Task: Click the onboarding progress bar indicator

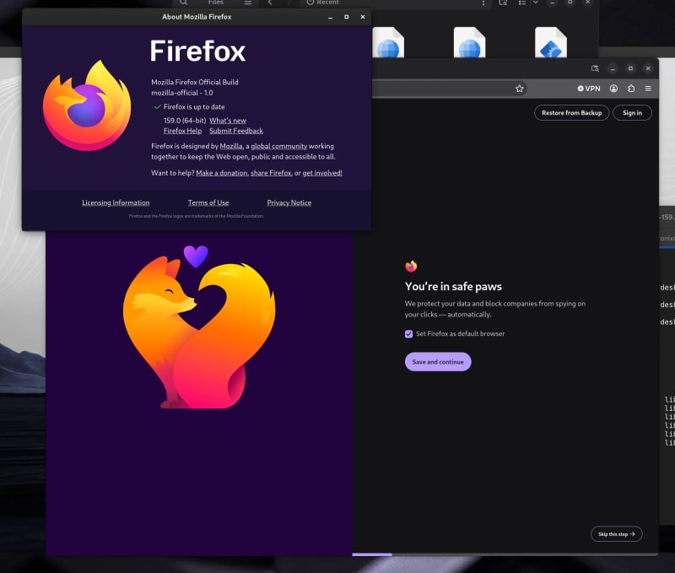Action: (x=372, y=554)
